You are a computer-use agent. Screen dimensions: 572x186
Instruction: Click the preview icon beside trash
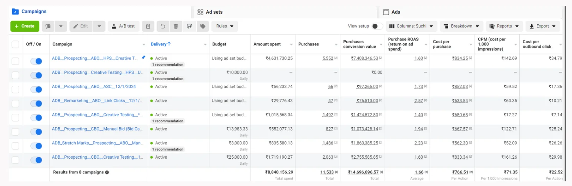pos(189,26)
